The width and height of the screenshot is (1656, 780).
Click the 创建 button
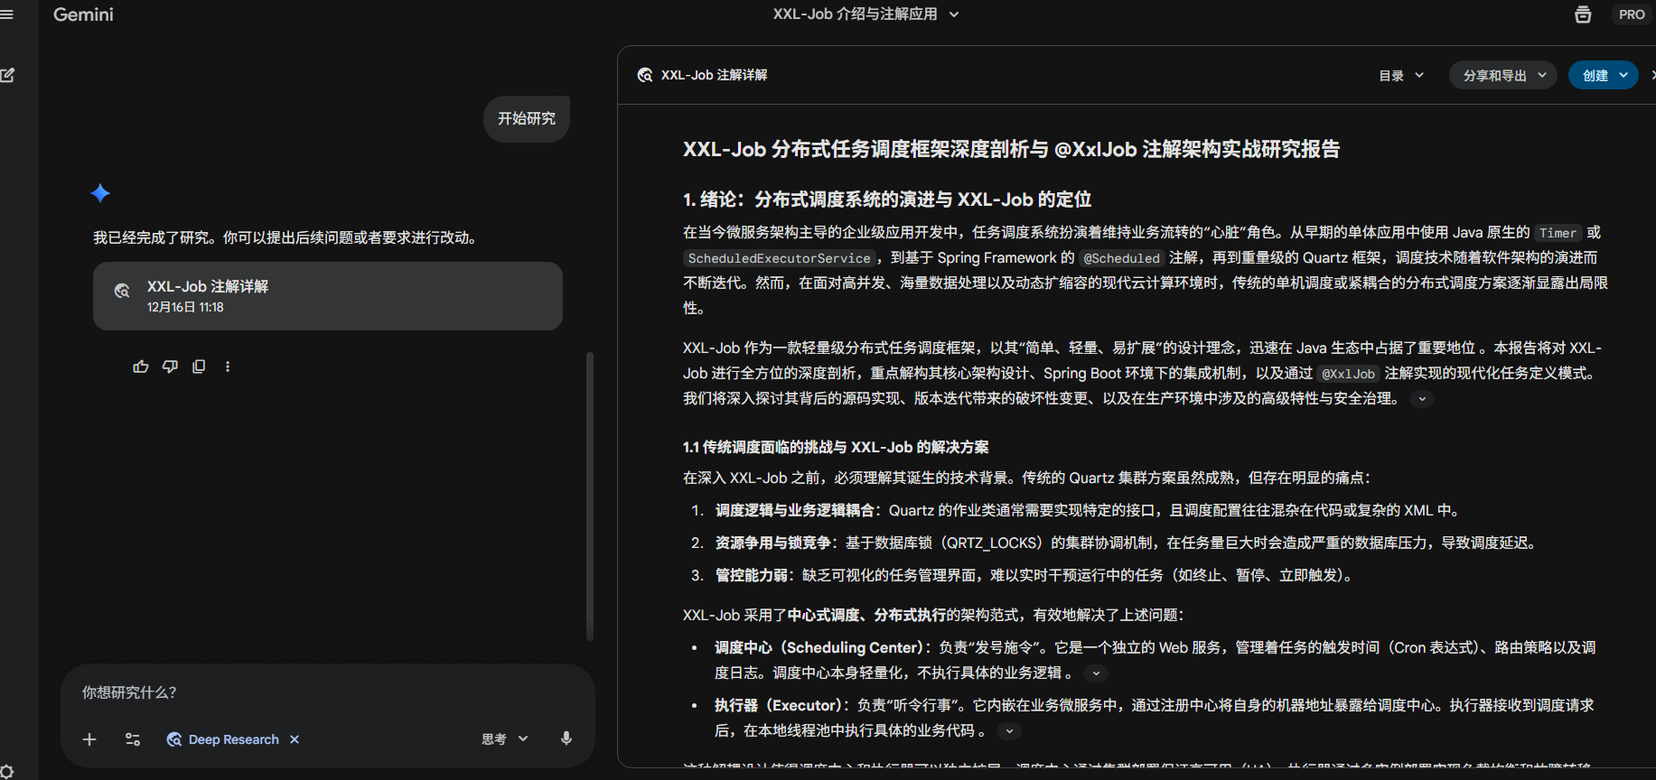coord(1603,76)
